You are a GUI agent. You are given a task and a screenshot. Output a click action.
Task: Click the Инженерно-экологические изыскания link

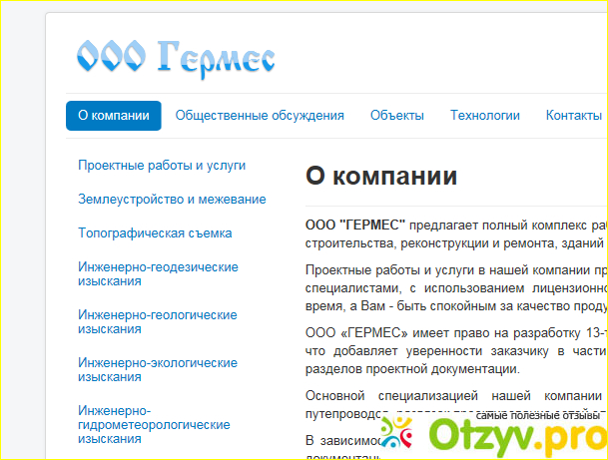click(158, 369)
